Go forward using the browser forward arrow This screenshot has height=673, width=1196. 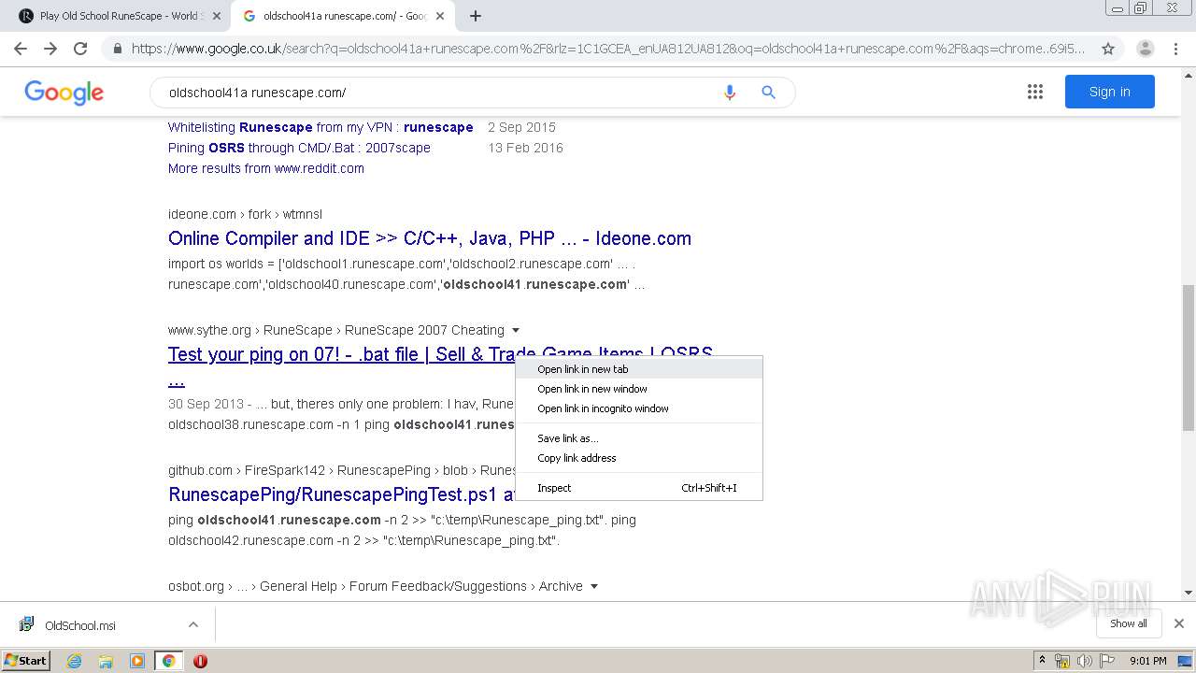coord(50,49)
